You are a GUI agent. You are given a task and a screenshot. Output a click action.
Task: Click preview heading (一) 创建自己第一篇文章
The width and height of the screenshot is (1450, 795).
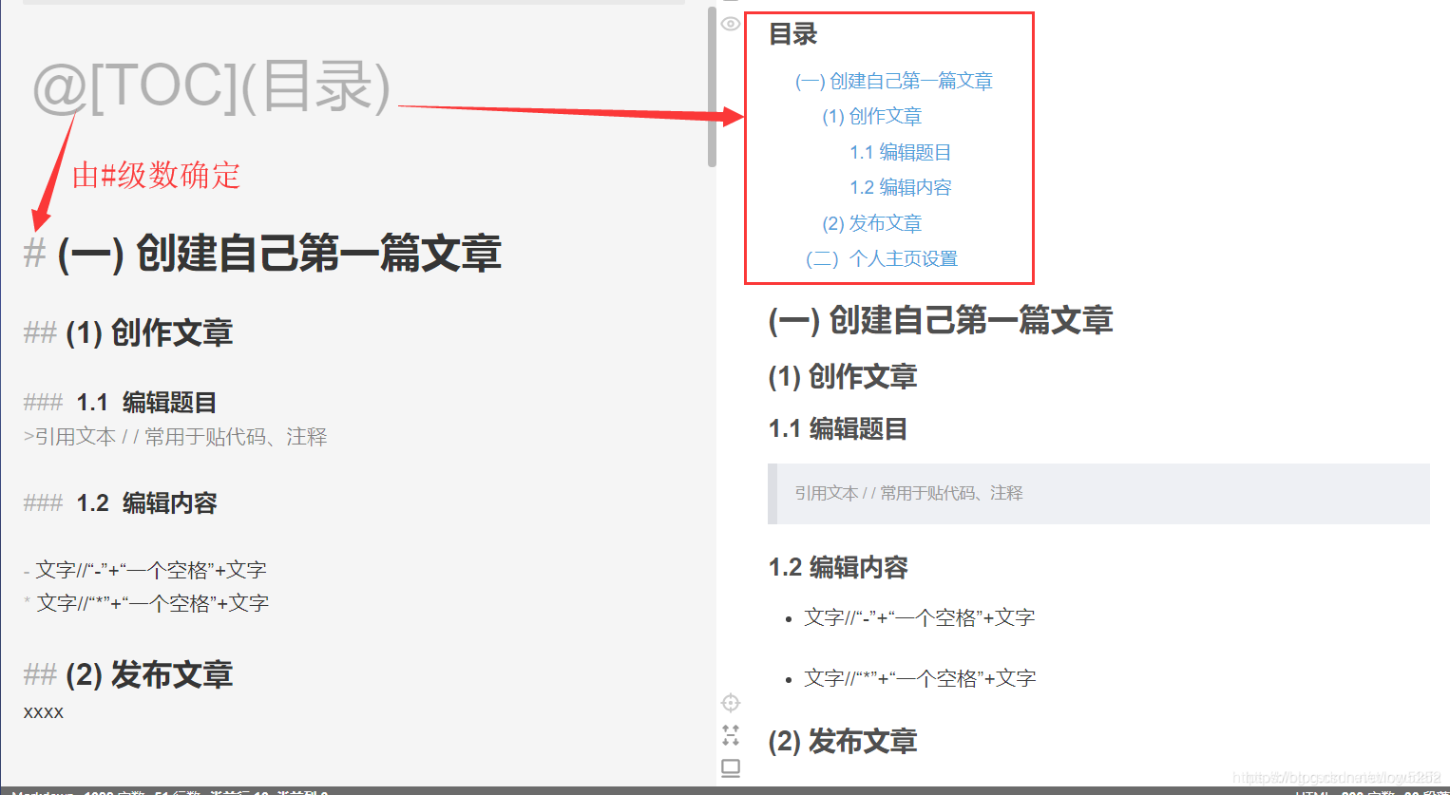(941, 321)
